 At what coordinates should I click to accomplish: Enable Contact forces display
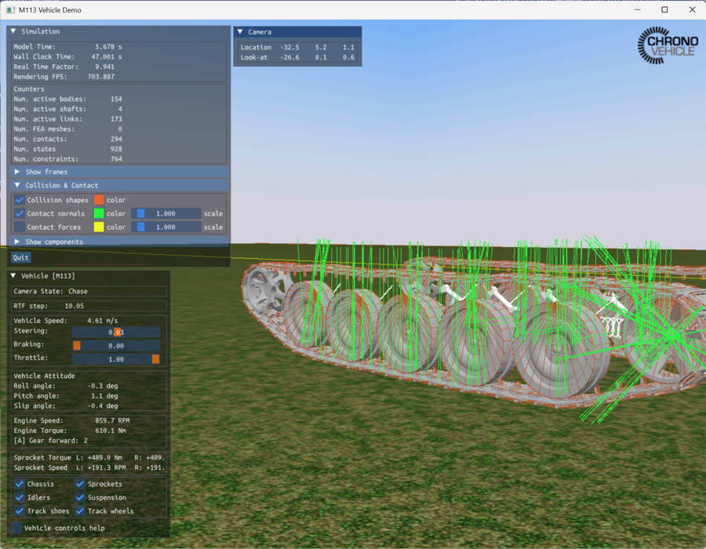(x=20, y=227)
